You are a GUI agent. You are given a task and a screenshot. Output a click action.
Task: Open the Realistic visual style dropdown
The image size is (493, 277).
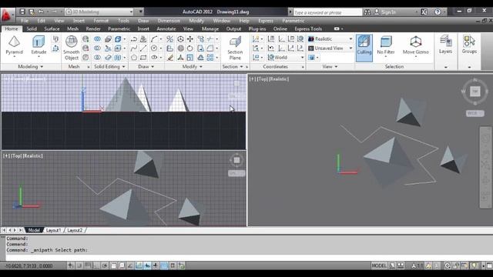coord(330,39)
